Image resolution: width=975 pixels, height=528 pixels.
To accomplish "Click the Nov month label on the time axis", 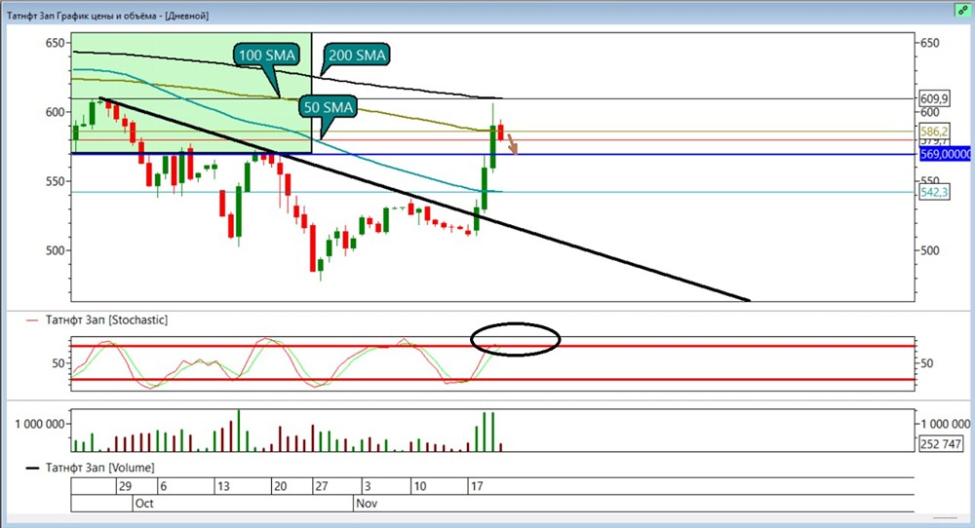I will click(367, 503).
